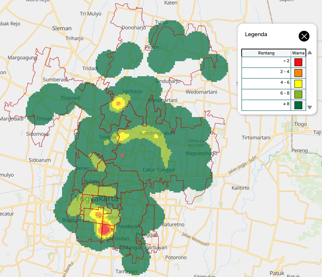
Task: Click the Maguwoharjo map label
Action: point(201,153)
